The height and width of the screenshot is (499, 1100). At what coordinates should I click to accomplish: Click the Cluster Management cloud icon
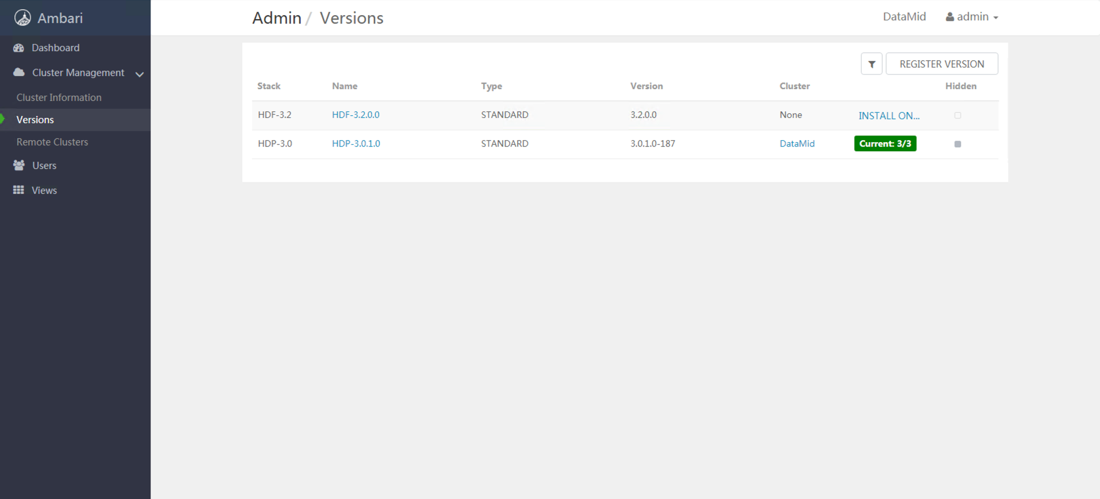19,72
